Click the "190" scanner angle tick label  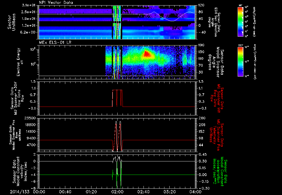pos(201,45)
